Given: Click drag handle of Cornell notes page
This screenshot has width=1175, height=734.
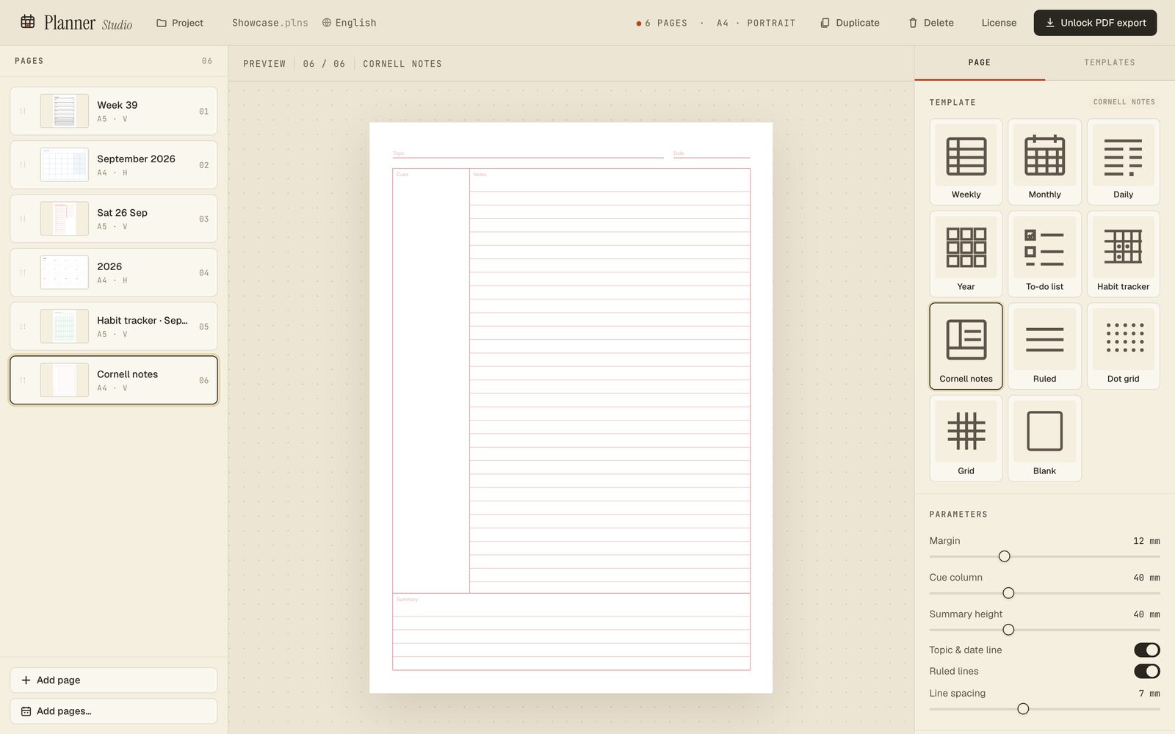Looking at the screenshot, I should click(x=23, y=380).
